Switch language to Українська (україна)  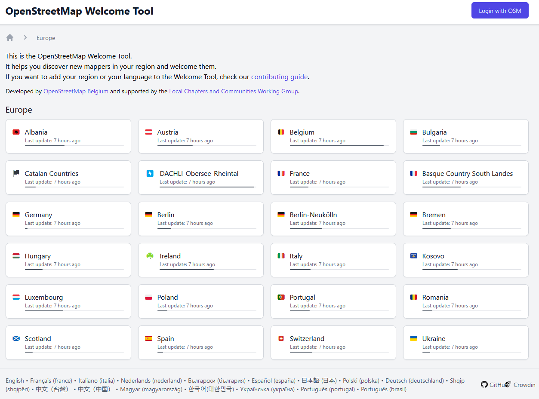pyautogui.click(x=267, y=389)
